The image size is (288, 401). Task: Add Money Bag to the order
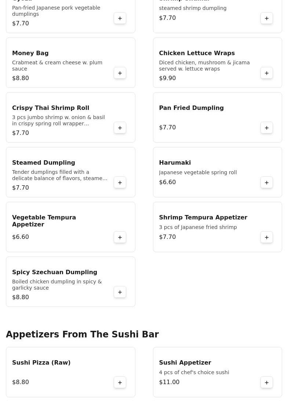click(120, 73)
